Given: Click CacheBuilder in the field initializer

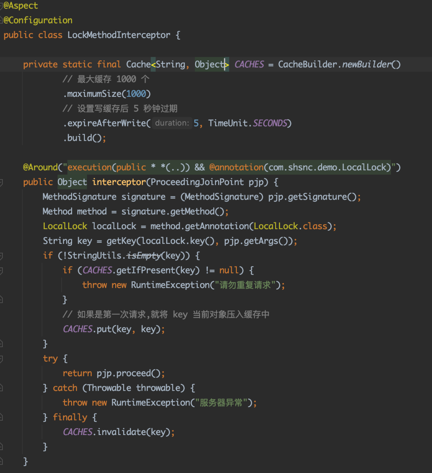Looking at the screenshot, I should coord(307,64).
